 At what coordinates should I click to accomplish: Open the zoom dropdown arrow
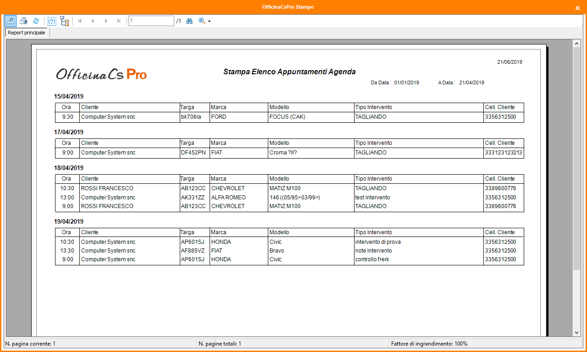210,21
